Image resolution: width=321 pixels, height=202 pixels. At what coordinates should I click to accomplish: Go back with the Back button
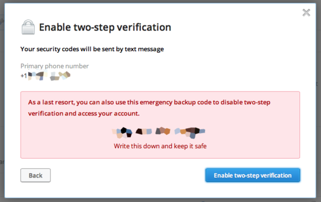click(35, 175)
